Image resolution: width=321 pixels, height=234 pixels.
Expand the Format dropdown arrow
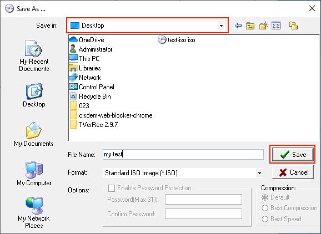[x=259, y=173]
